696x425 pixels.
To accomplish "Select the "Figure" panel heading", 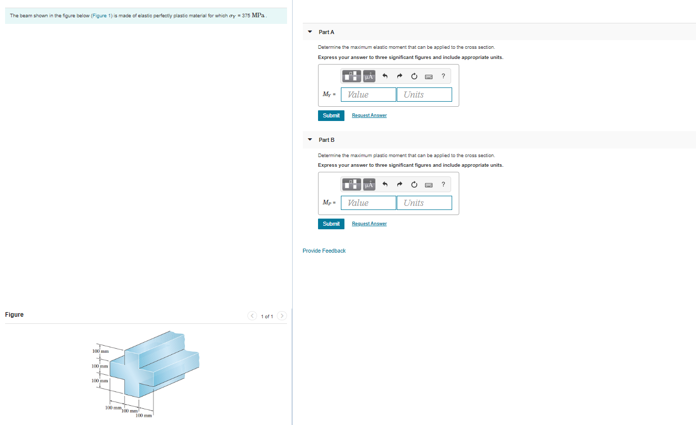I will pyautogui.click(x=14, y=315).
